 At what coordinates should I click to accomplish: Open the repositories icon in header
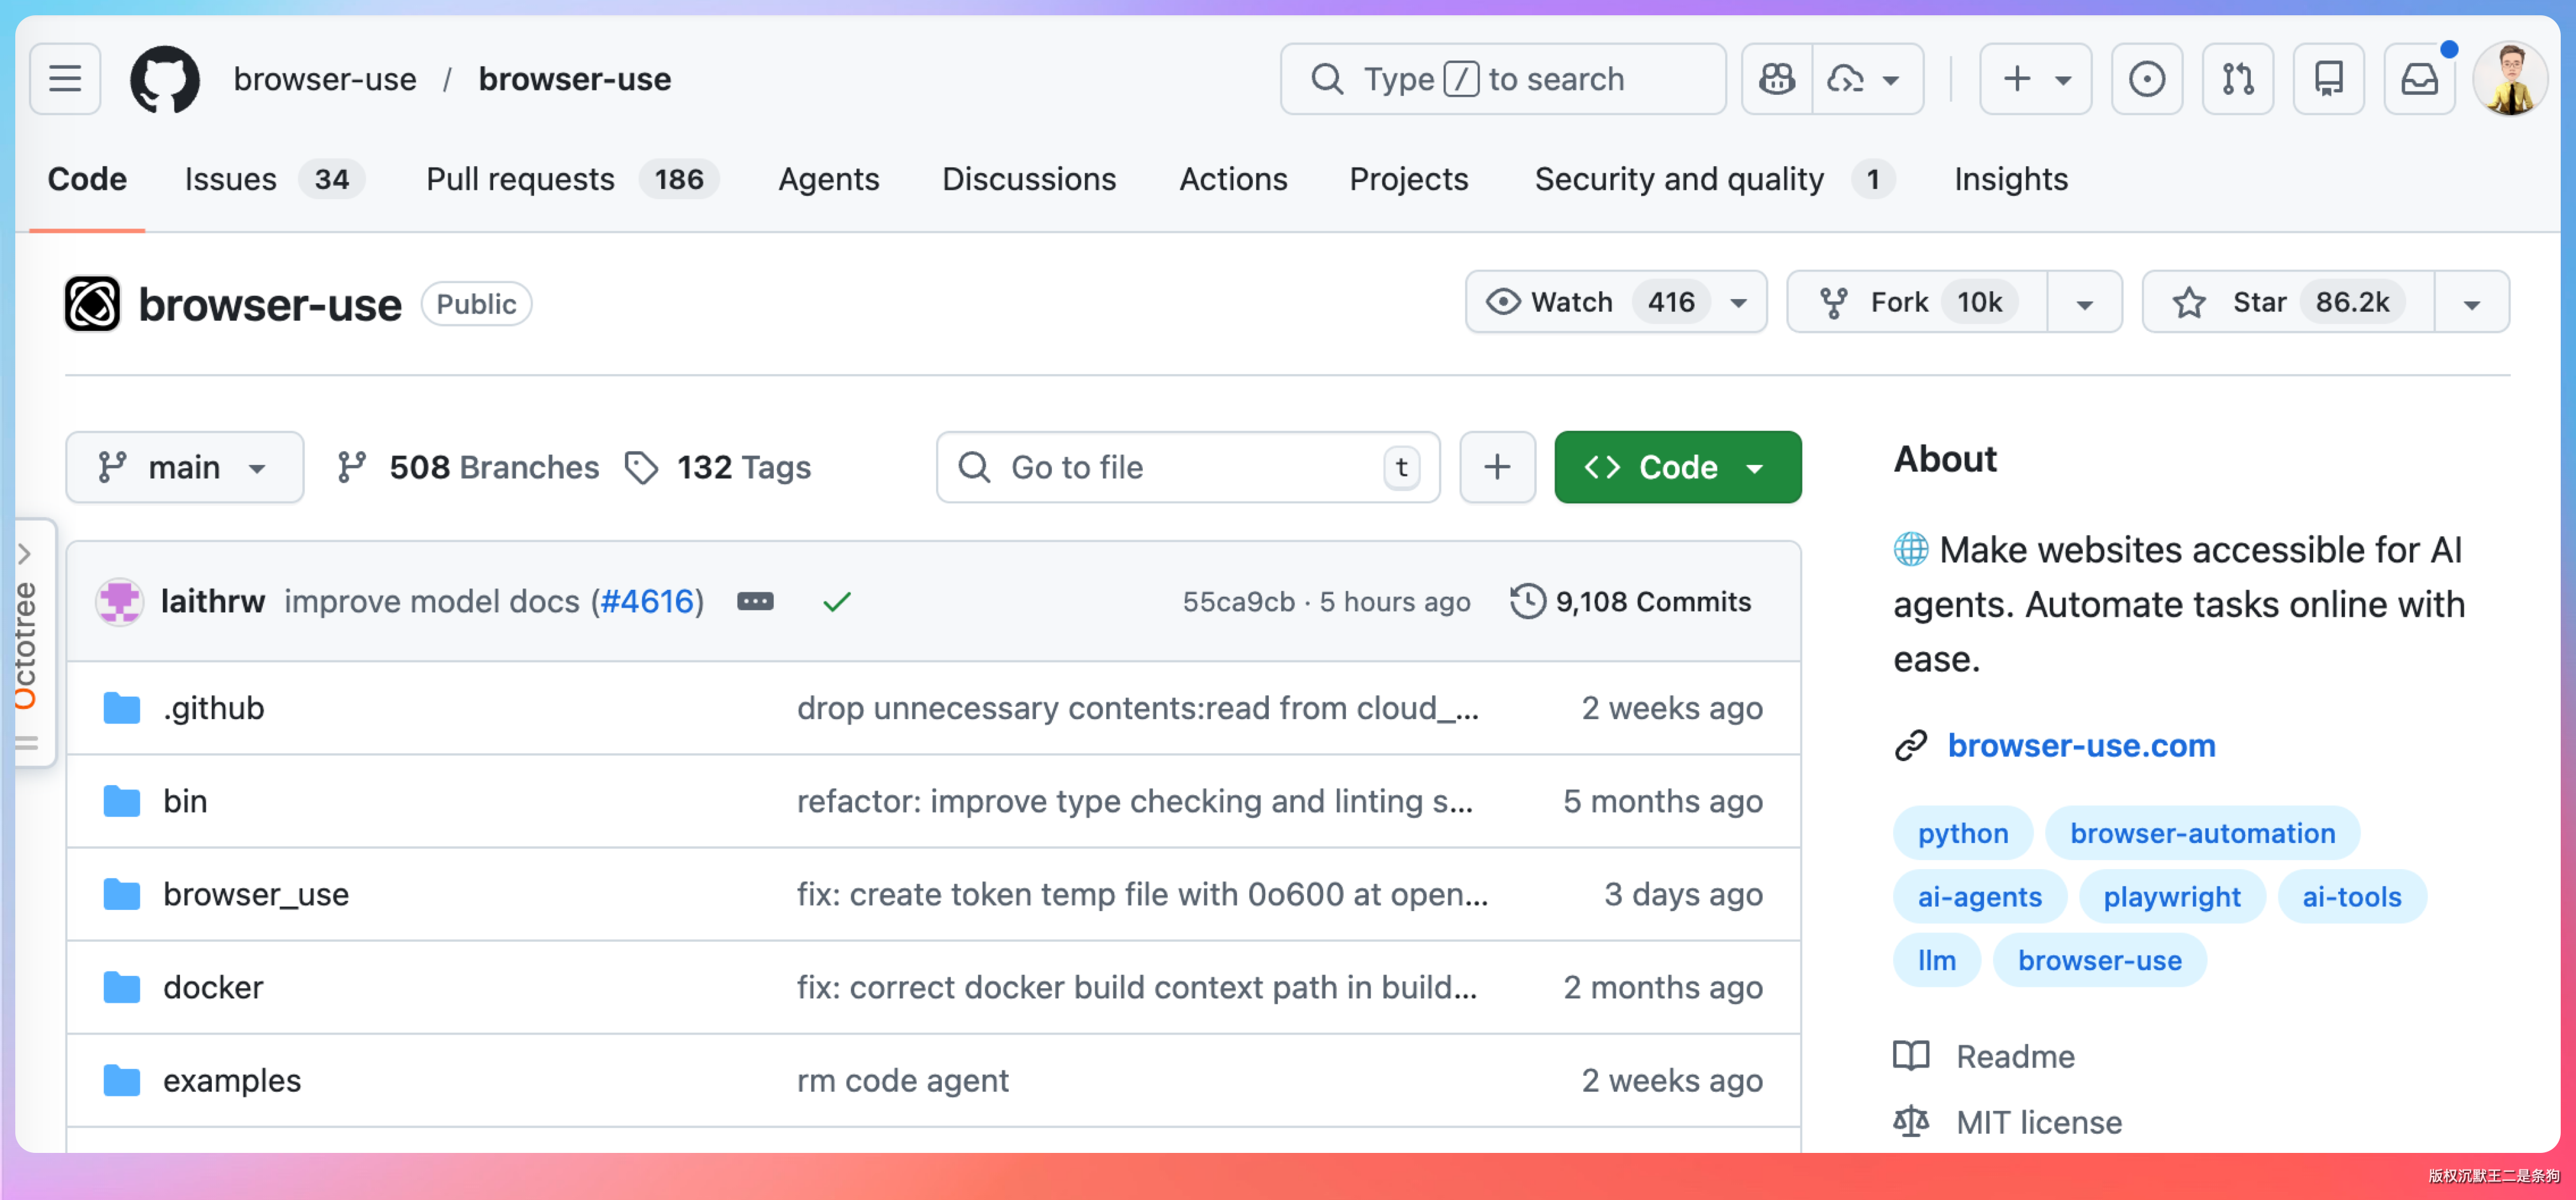(2328, 78)
